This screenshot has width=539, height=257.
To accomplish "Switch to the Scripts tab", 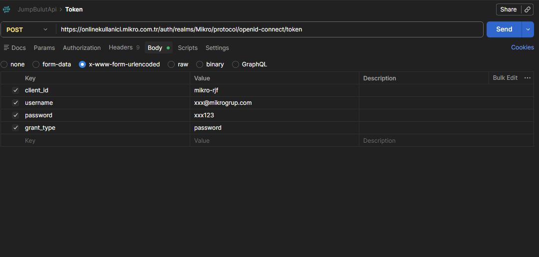I will click(188, 48).
